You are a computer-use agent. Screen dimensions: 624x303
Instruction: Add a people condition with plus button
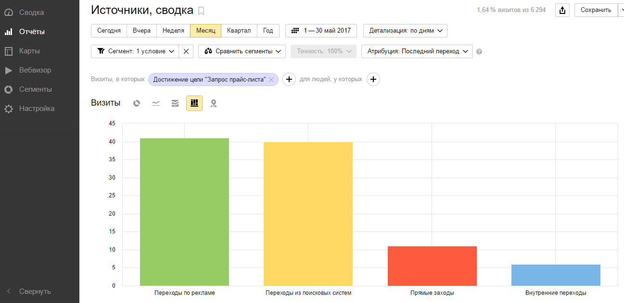[373, 80]
